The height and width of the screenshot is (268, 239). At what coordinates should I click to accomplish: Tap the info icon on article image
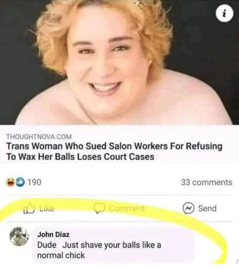coord(225,13)
